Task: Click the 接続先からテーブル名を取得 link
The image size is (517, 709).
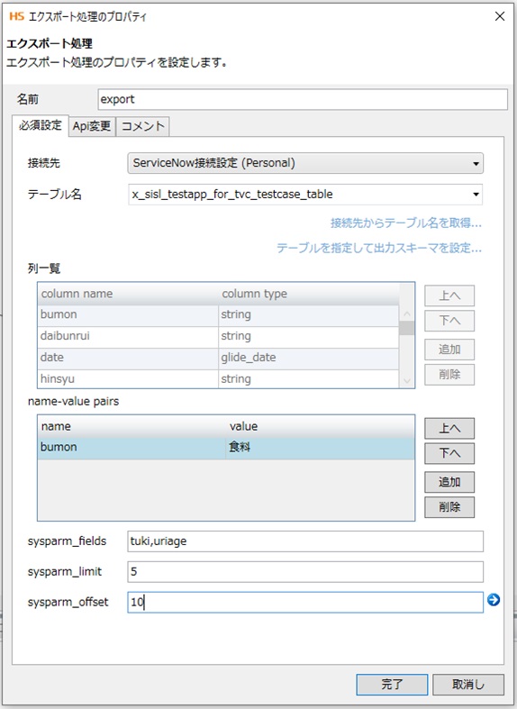Action: click(406, 223)
